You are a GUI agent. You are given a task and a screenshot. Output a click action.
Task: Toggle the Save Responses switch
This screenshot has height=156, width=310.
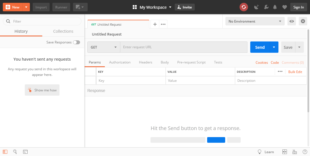(76, 42)
